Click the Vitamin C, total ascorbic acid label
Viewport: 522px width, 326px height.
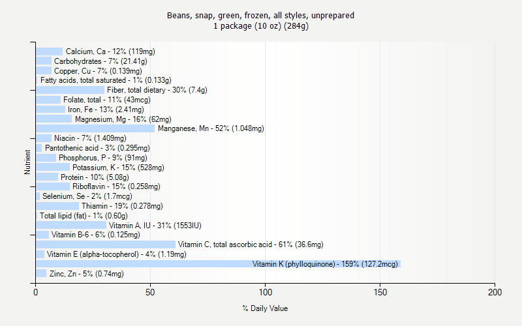(x=251, y=244)
